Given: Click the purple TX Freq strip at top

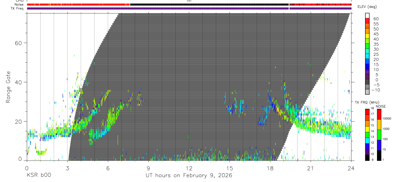Looking at the screenshot, I should (189, 8).
